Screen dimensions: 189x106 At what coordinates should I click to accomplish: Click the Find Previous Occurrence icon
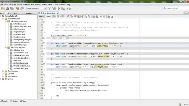pyautogui.click(x=71, y=16)
